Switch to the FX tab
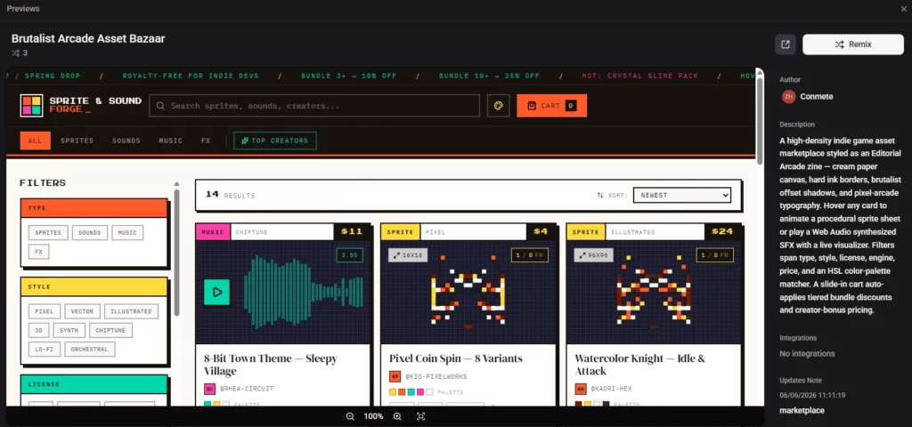Viewport: 912px width, 427px height. [206, 141]
